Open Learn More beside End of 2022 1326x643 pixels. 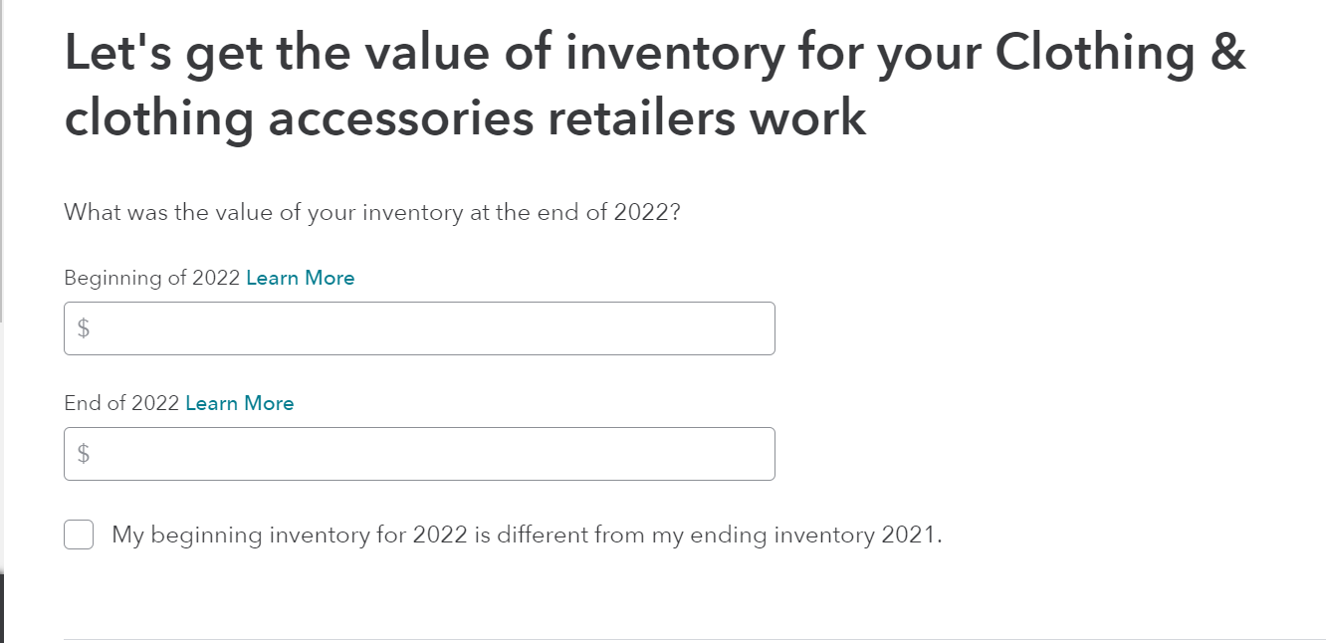(x=239, y=403)
